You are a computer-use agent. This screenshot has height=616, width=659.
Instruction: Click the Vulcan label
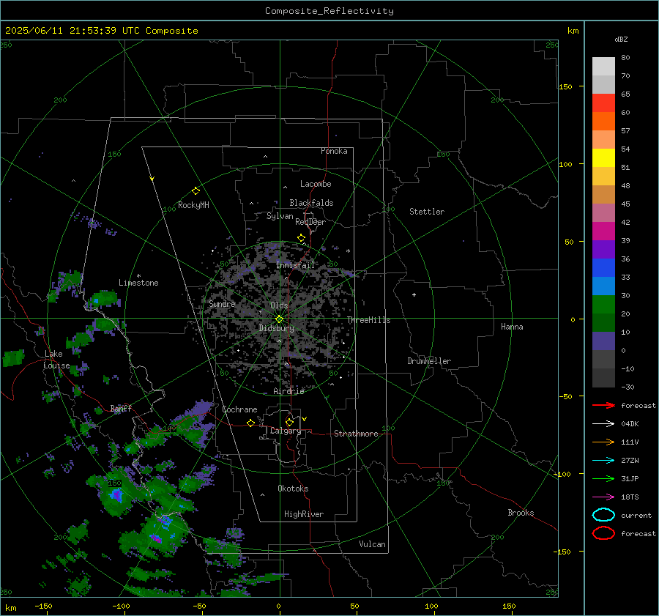[x=372, y=544]
